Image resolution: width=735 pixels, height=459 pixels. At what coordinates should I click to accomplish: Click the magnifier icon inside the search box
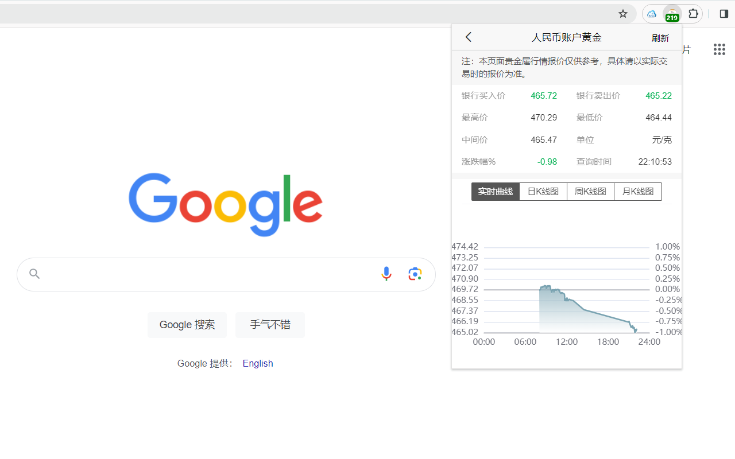pyautogui.click(x=34, y=274)
